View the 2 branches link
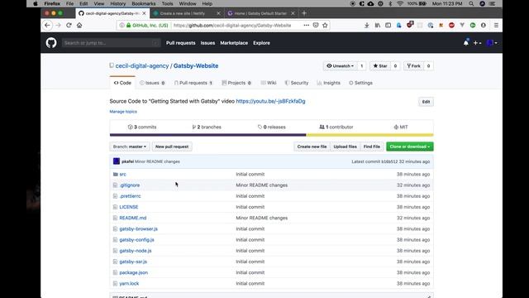 (207, 127)
